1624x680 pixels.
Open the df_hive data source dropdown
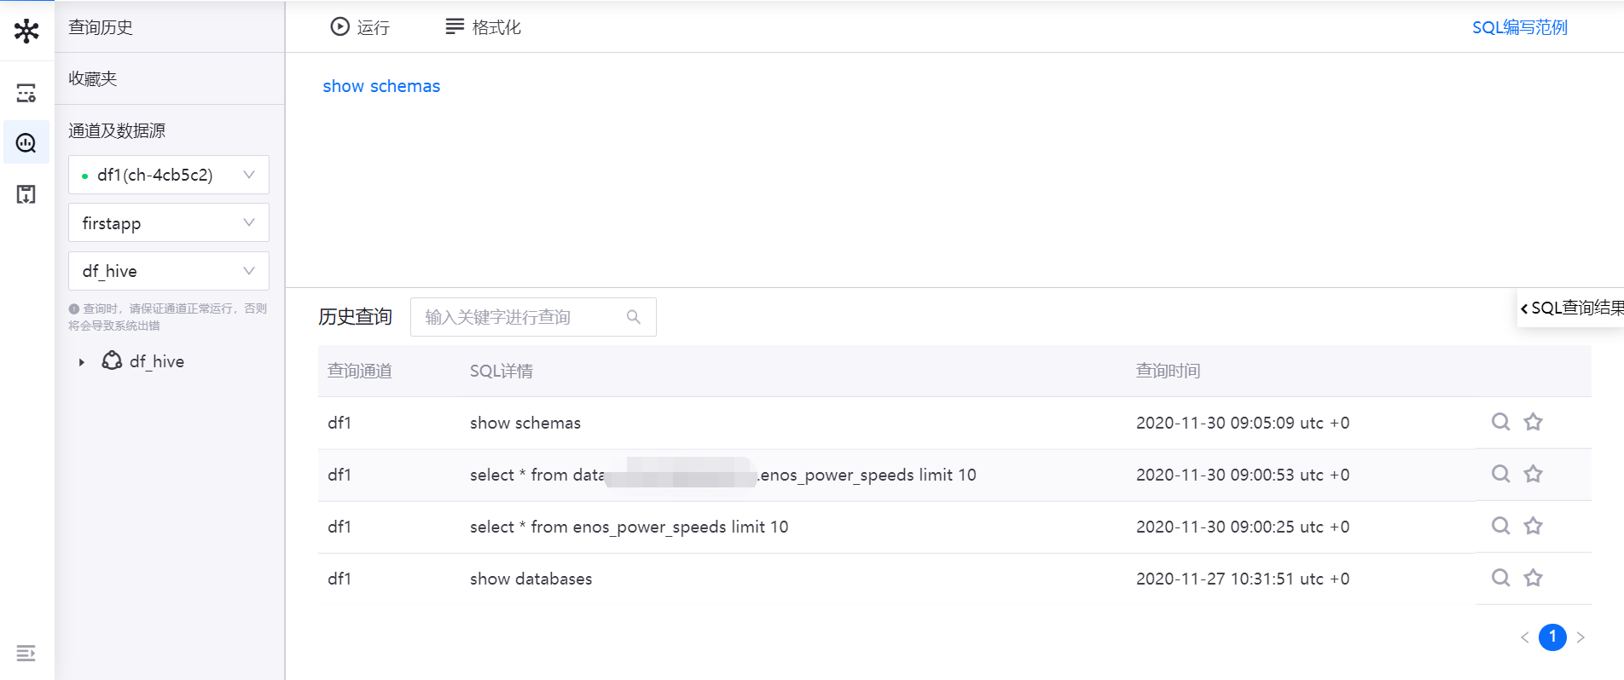169,271
